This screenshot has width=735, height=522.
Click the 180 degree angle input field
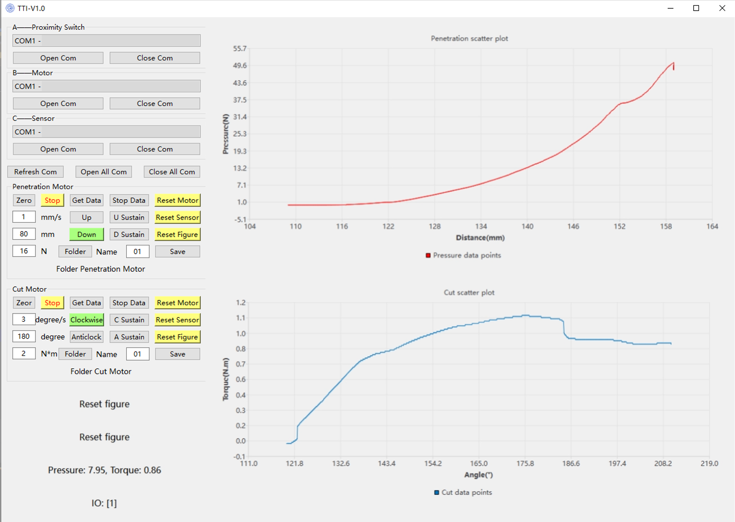(x=24, y=336)
